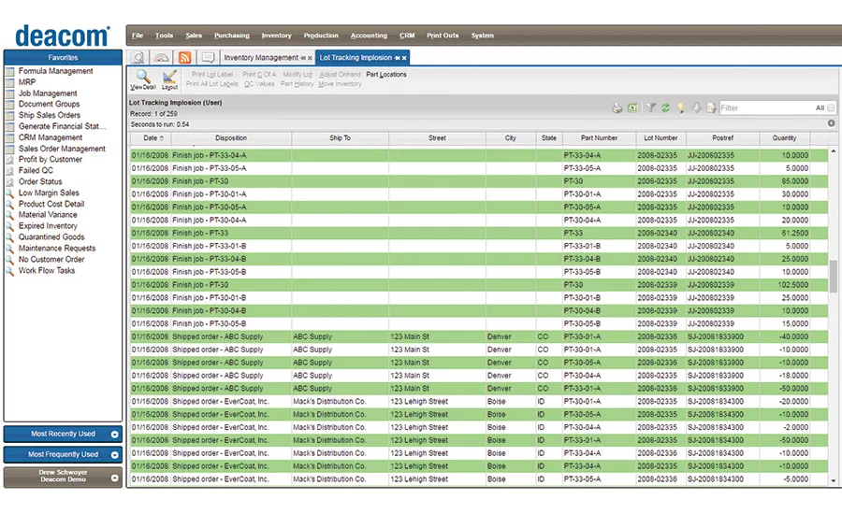The width and height of the screenshot is (842, 514).
Task: Open the RSS feed tab
Action: click(x=184, y=57)
